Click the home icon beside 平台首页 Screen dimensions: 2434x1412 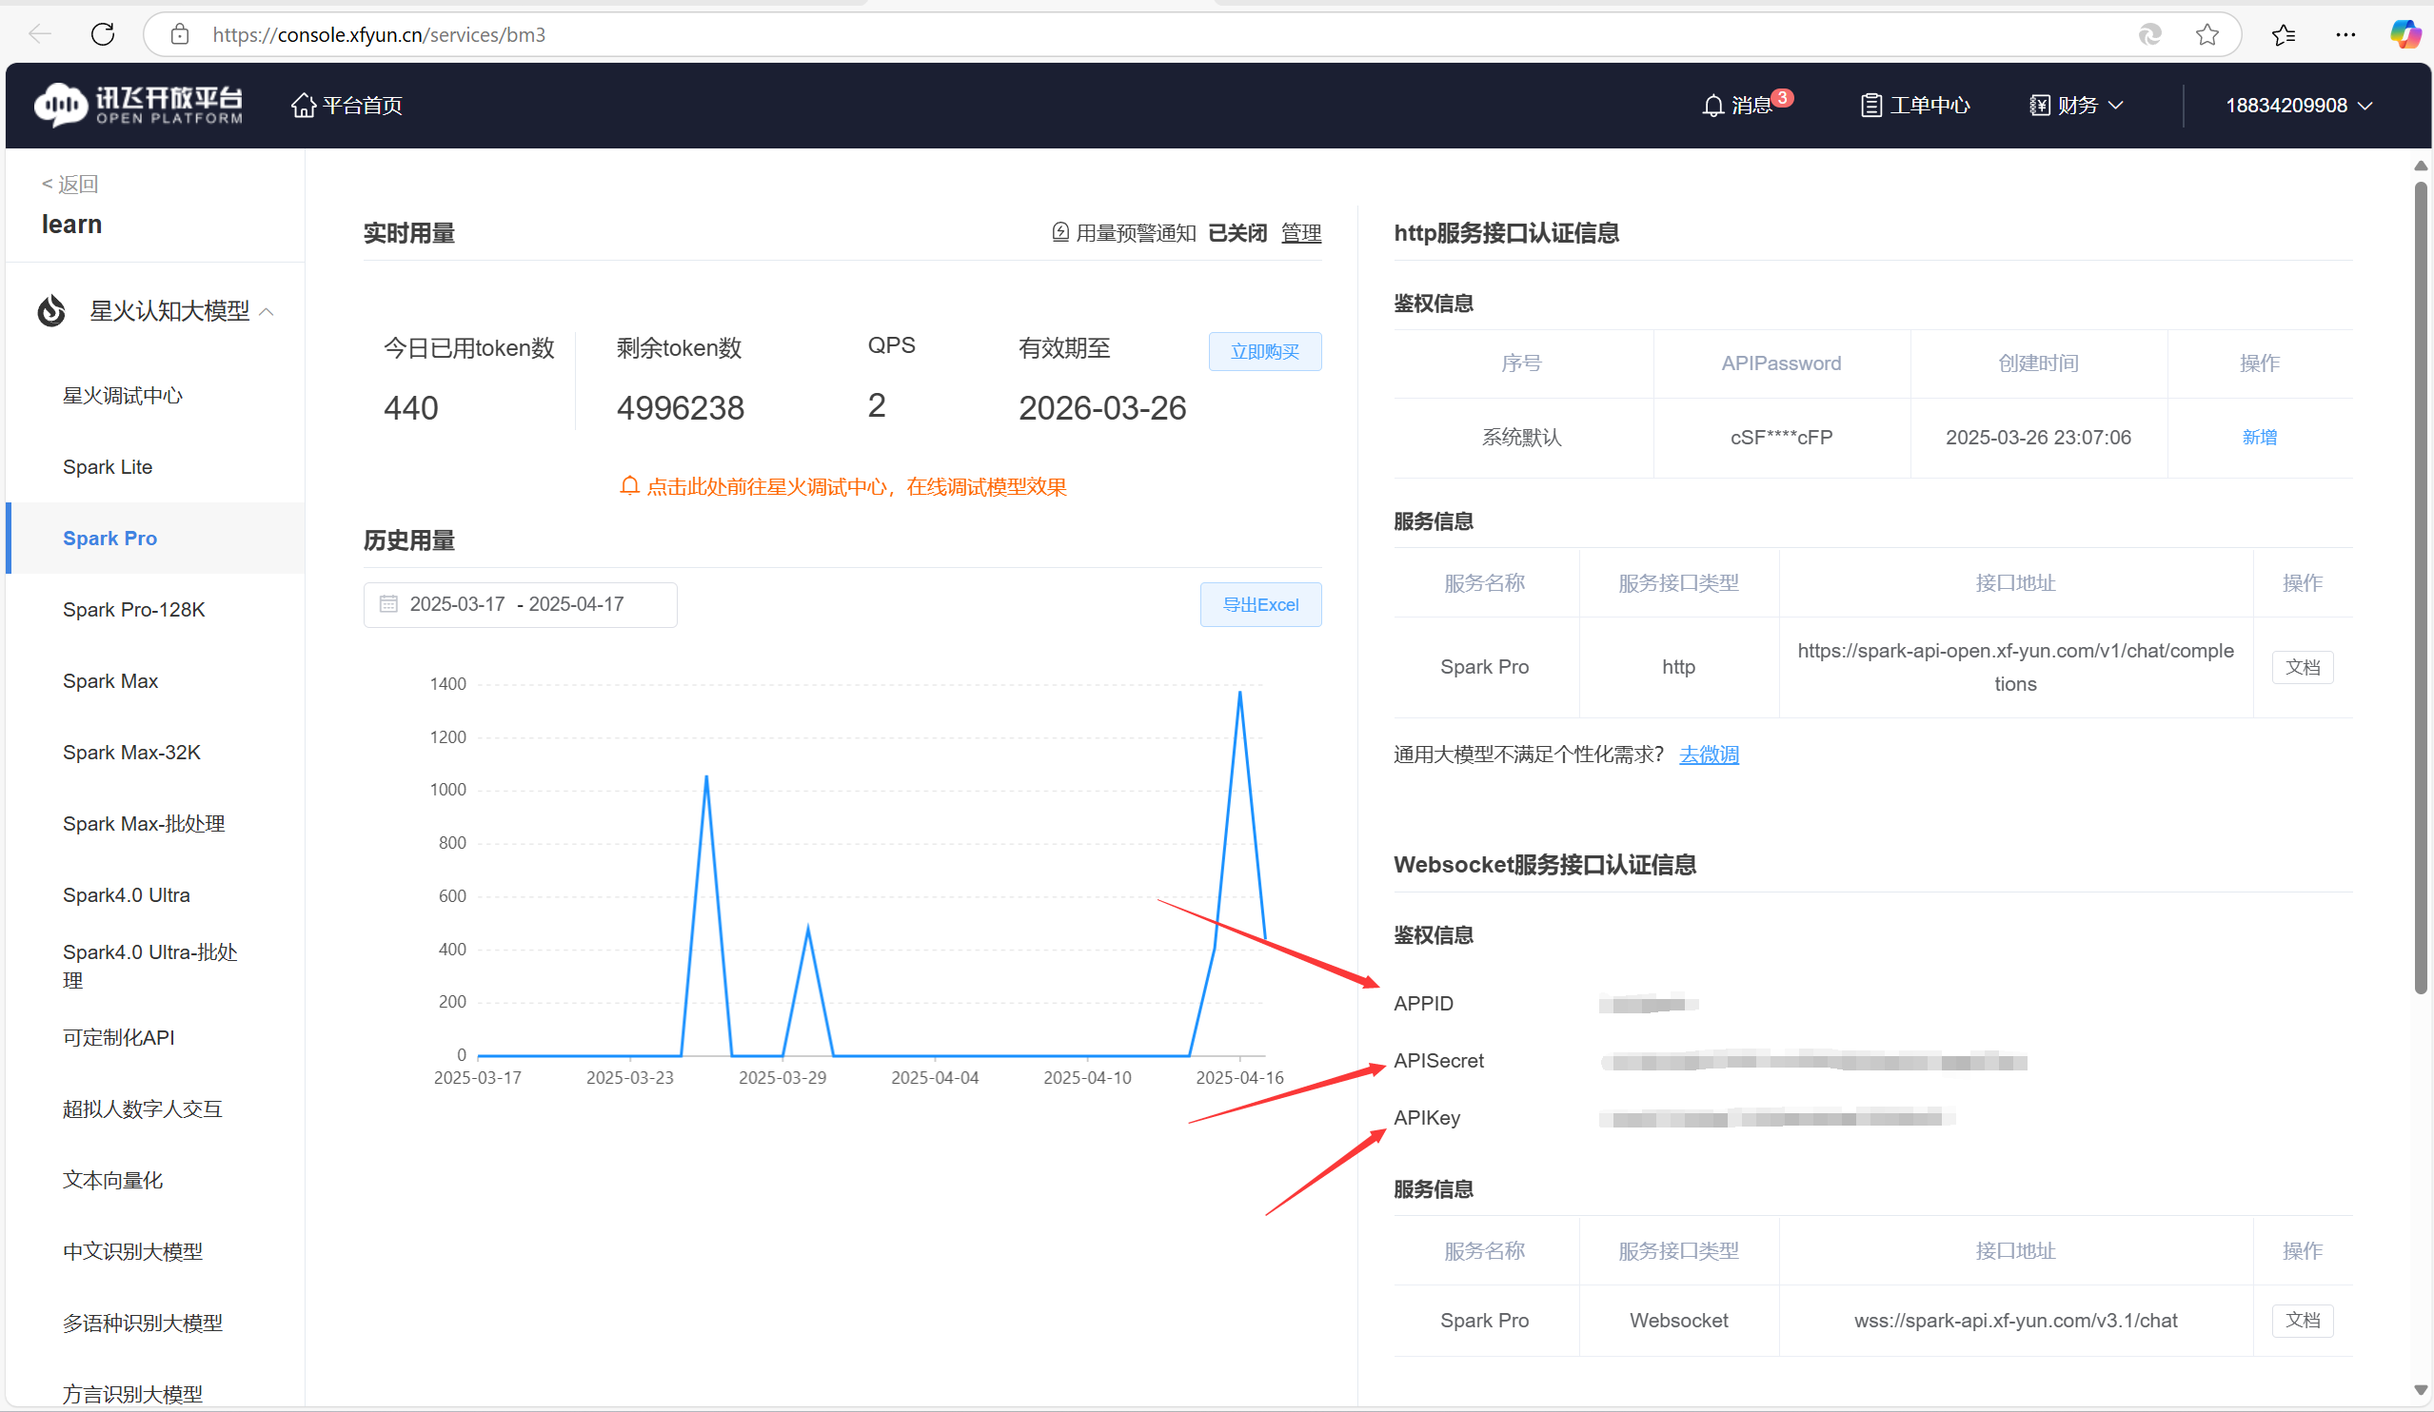pyautogui.click(x=304, y=106)
